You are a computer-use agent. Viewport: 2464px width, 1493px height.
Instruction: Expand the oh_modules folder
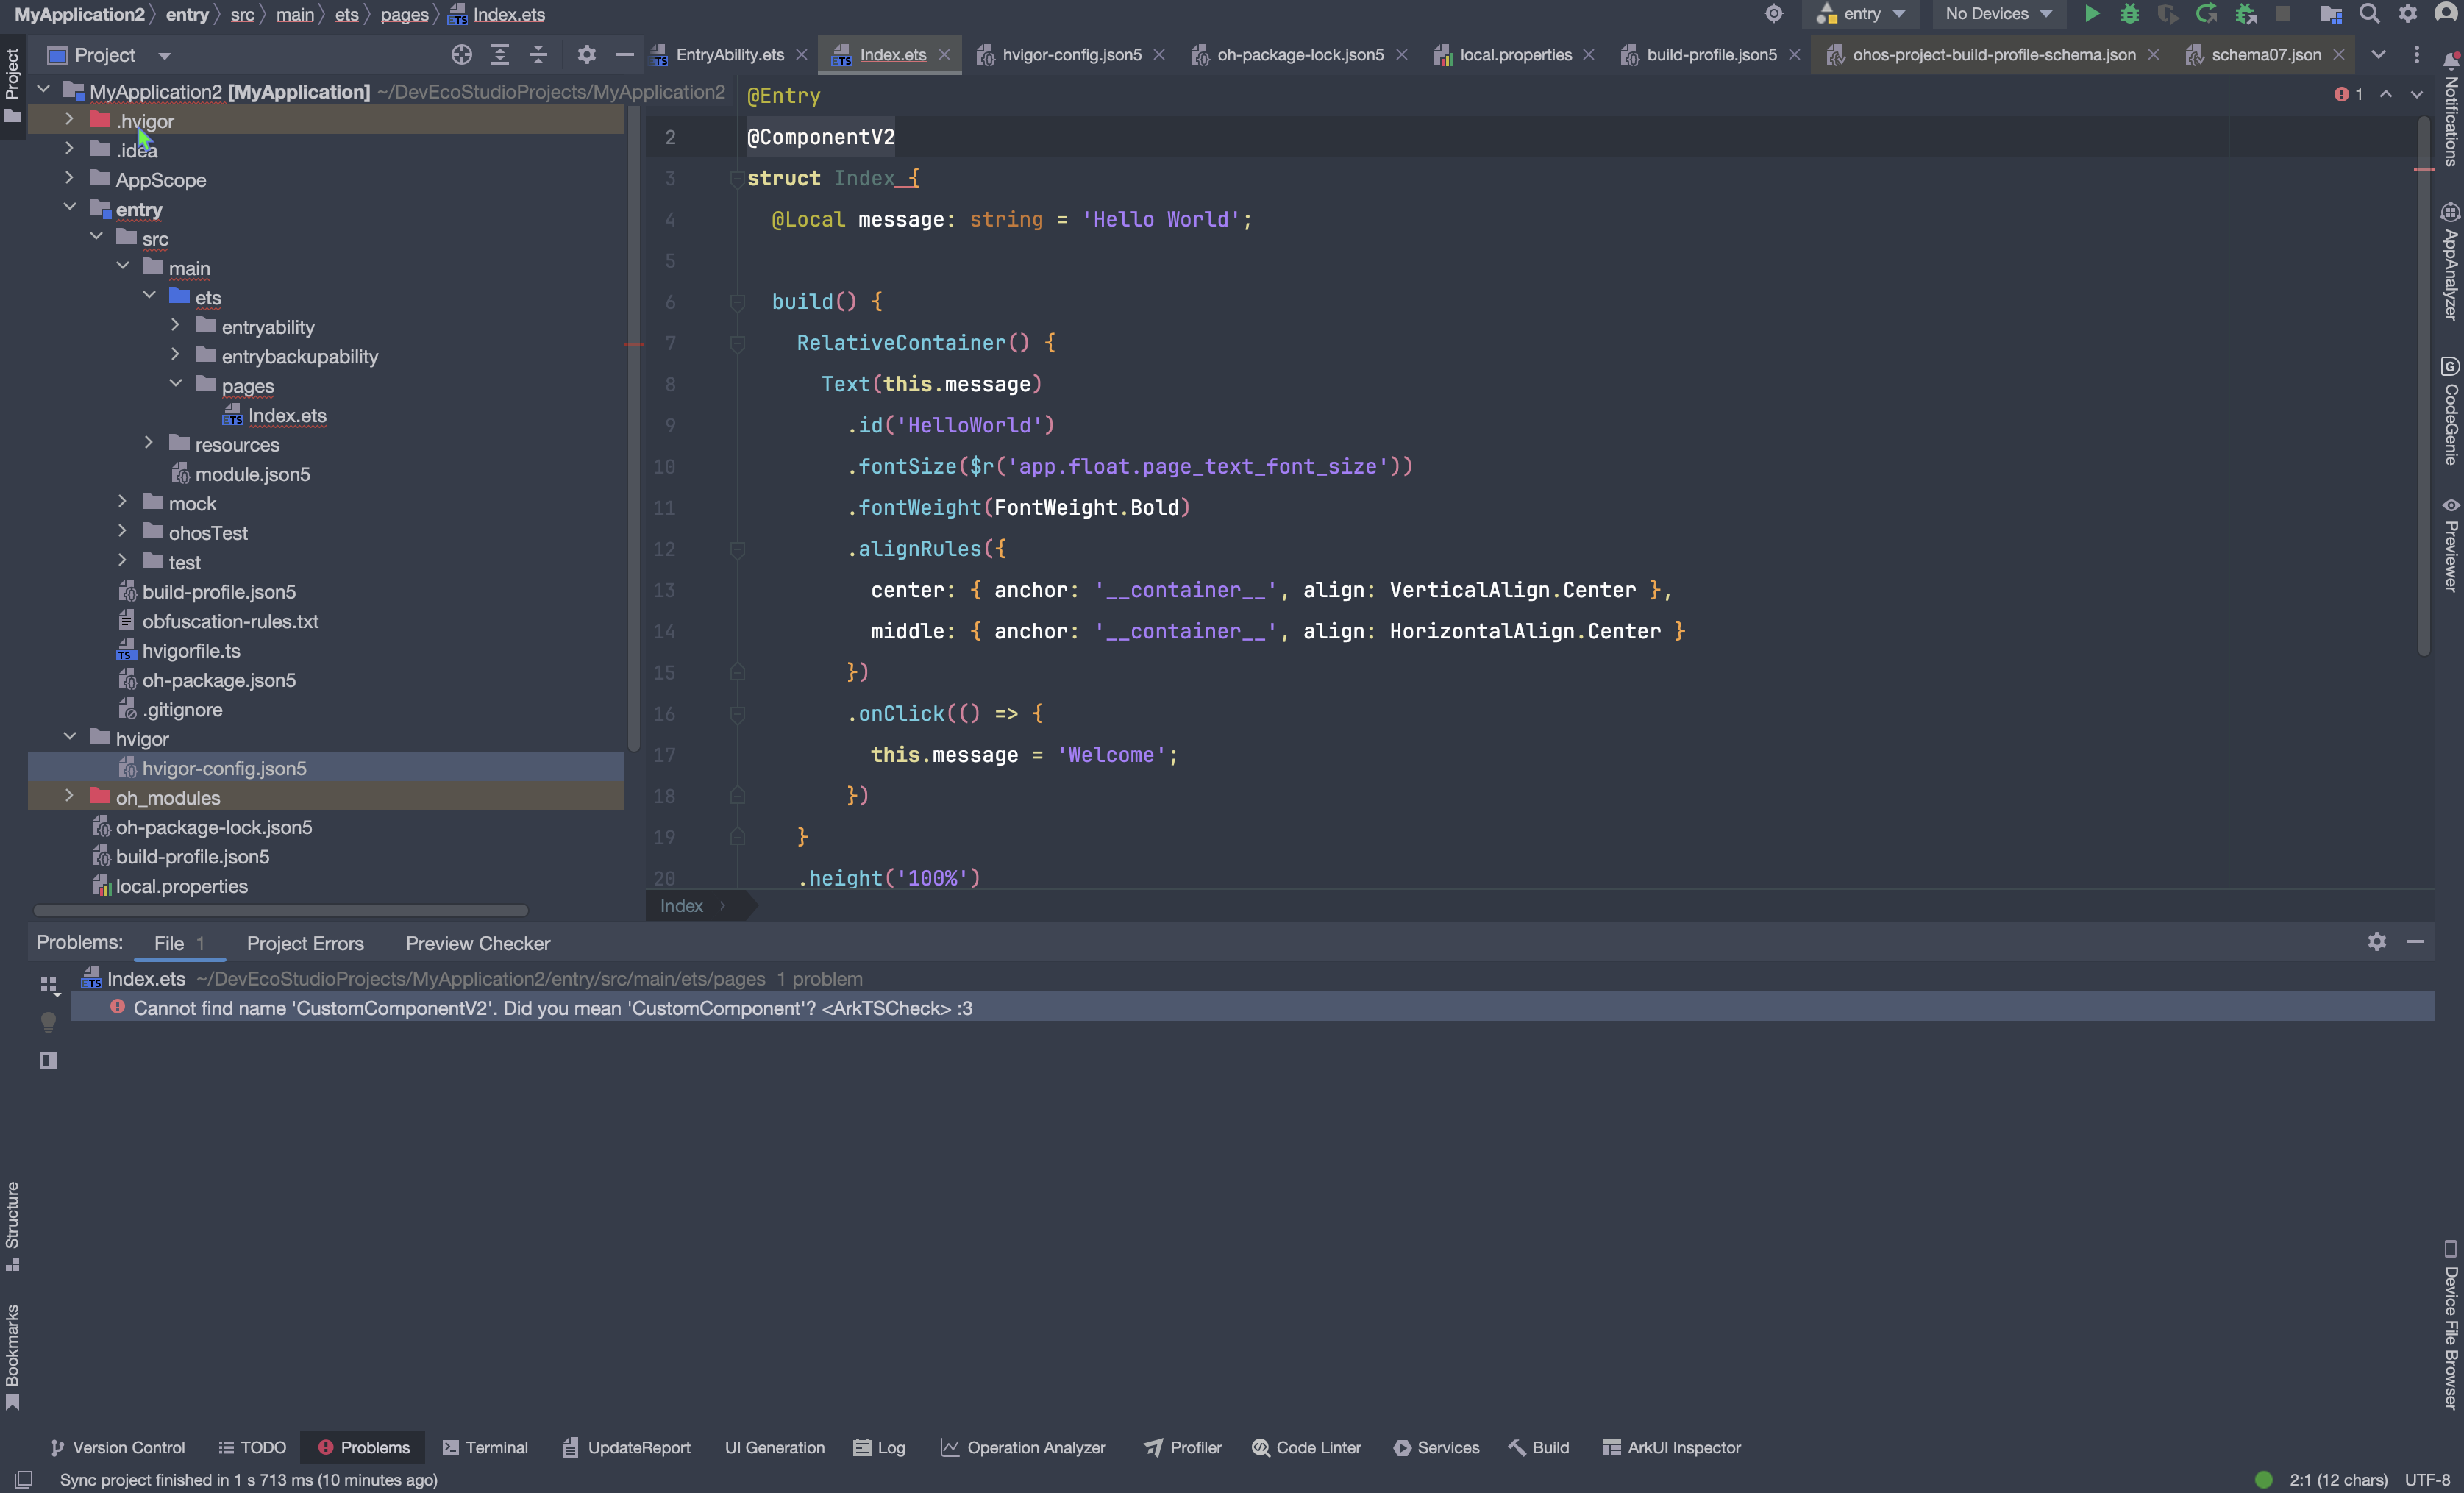[69, 797]
